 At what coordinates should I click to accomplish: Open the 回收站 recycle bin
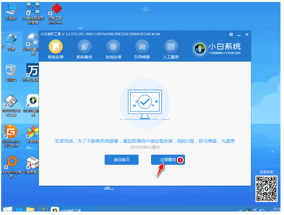11,73
